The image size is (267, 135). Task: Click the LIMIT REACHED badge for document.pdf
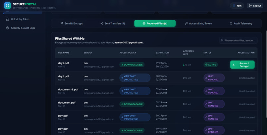214,104
